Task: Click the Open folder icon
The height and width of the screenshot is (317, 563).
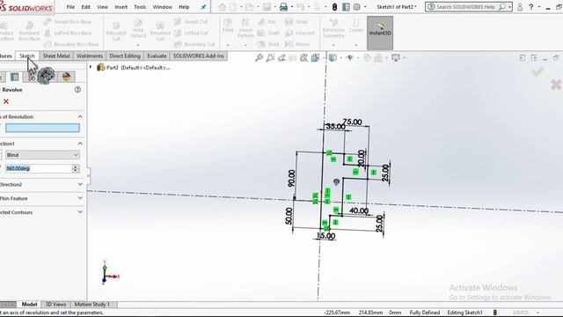Action: click(x=250, y=7)
